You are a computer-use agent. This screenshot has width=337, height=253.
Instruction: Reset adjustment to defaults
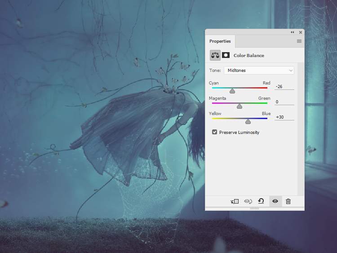click(x=261, y=201)
